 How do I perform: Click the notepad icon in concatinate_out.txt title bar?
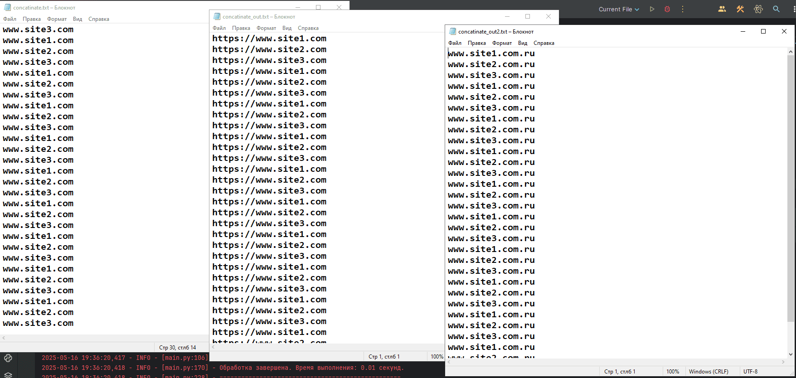point(217,16)
